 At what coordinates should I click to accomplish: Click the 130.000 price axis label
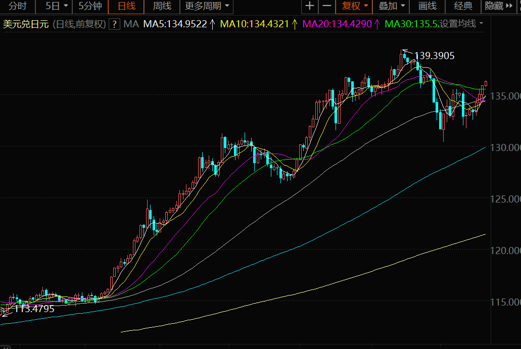coord(506,147)
